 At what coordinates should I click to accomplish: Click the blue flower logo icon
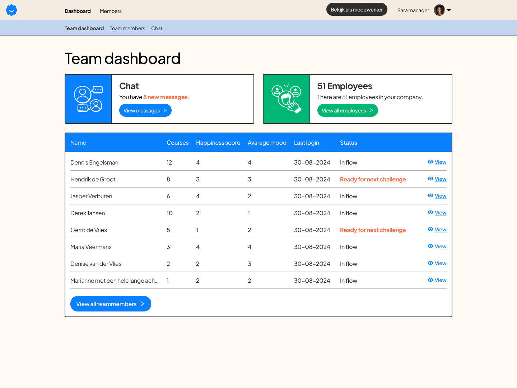[x=11, y=10]
